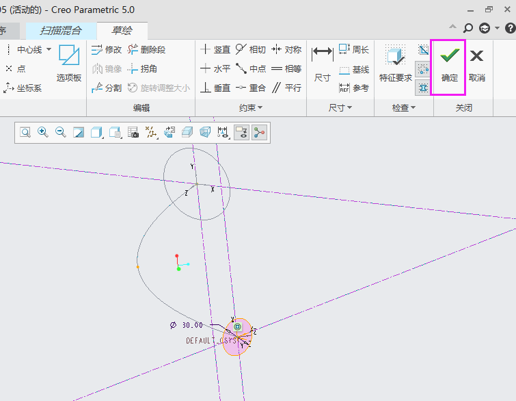Select the 尺寸 dimension tool
This screenshot has height=401, width=516.
click(322, 65)
